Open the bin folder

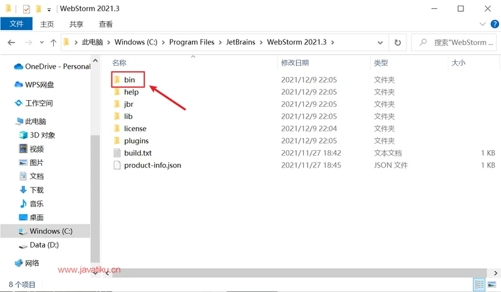click(x=129, y=79)
